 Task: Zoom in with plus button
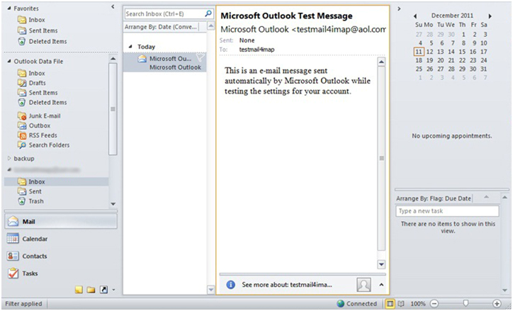[497, 304]
